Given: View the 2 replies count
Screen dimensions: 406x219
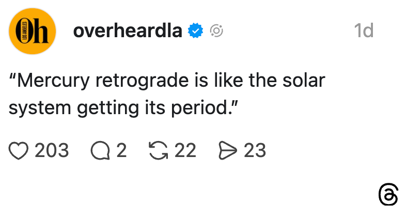Looking at the screenshot, I should click(121, 150).
